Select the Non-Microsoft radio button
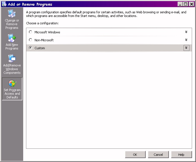196x162 pixels. coord(30,40)
